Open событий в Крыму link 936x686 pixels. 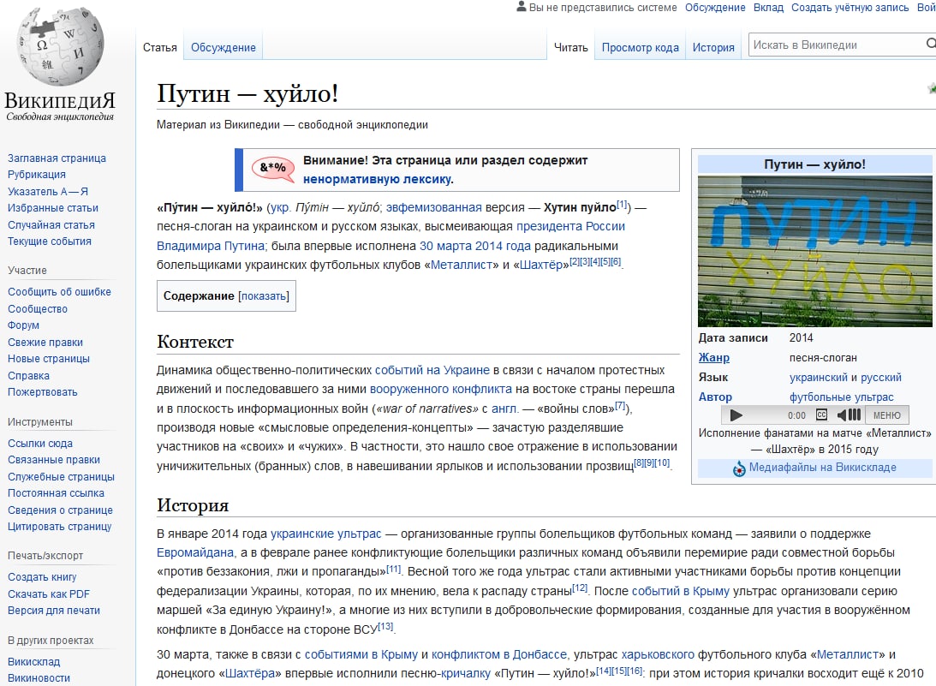pos(681,592)
